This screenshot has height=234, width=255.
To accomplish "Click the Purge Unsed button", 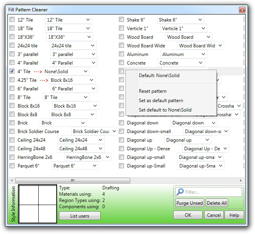I will click(x=189, y=203).
